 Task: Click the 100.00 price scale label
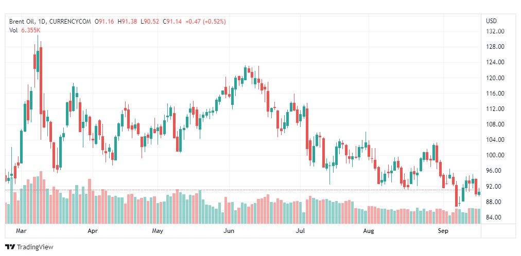click(495, 155)
